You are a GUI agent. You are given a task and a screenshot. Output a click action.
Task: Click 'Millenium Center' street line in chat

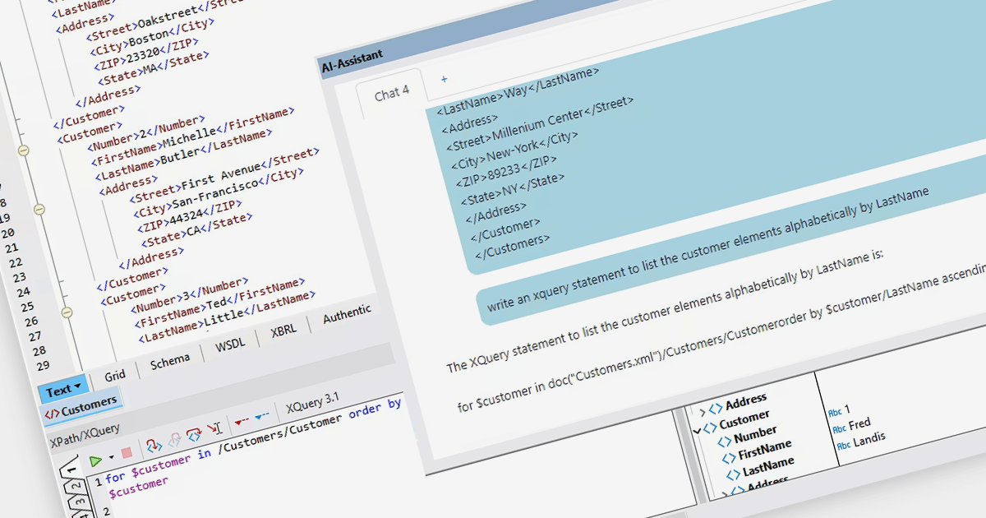(x=540, y=123)
